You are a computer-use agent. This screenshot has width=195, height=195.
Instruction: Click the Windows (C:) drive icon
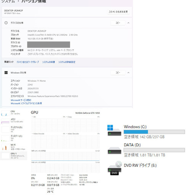coord(114,131)
